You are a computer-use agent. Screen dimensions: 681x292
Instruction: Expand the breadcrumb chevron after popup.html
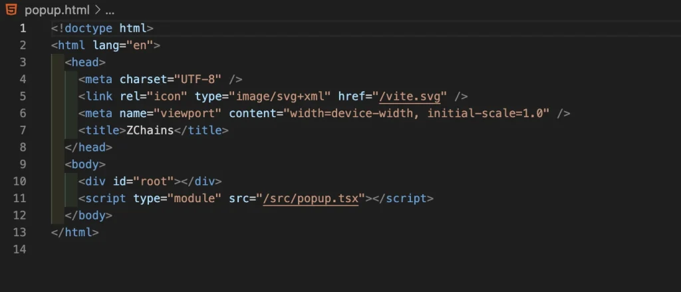pyautogui.click(x=96, y=11)
